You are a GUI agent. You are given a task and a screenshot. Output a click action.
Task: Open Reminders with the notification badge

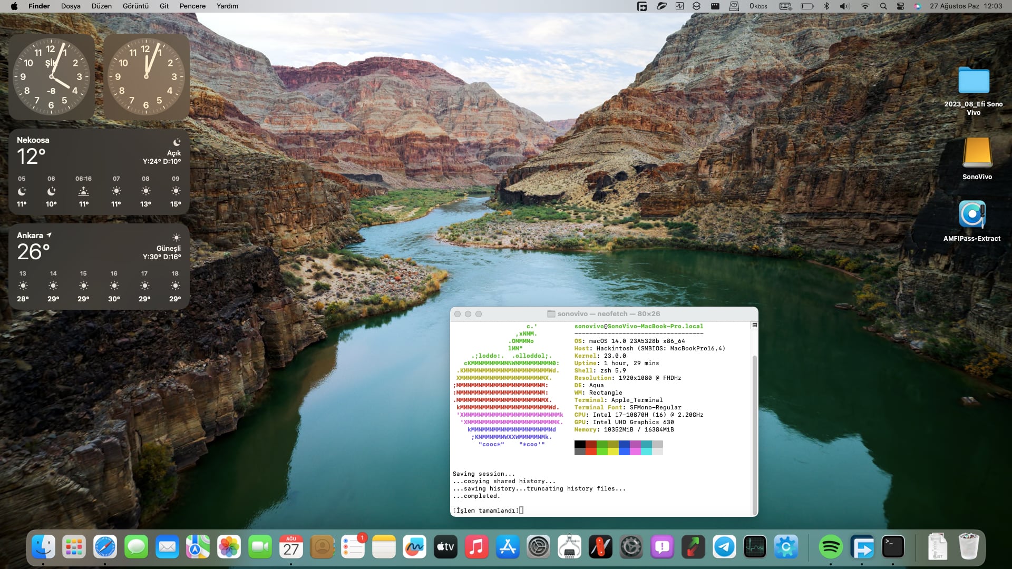pyautogui.click(x=353, y=547)
